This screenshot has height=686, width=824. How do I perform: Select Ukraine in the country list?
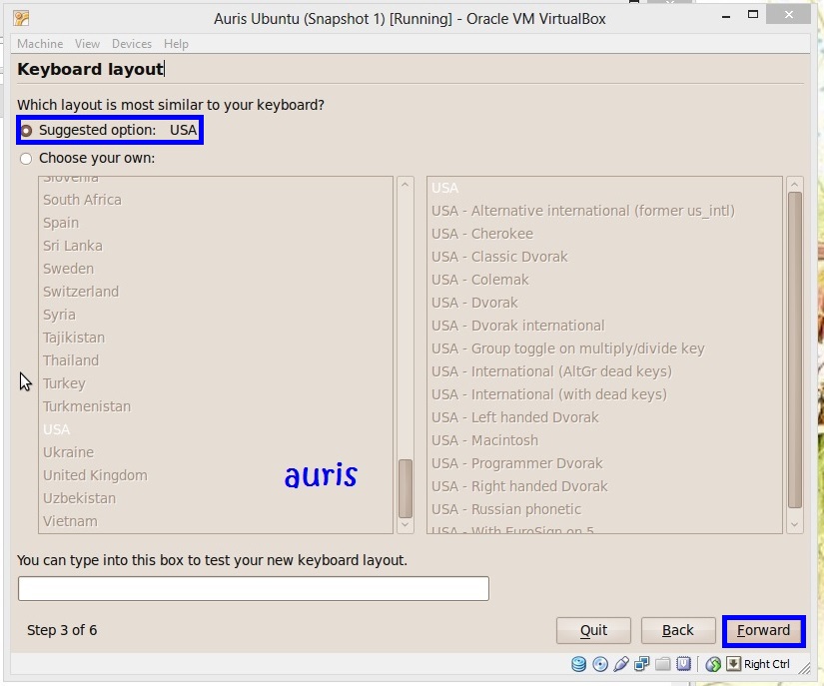pyautogui.click(x=216, y=452)
